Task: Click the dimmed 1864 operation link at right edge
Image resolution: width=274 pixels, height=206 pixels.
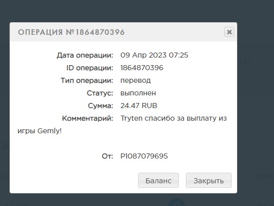Action: pos(265,176)
